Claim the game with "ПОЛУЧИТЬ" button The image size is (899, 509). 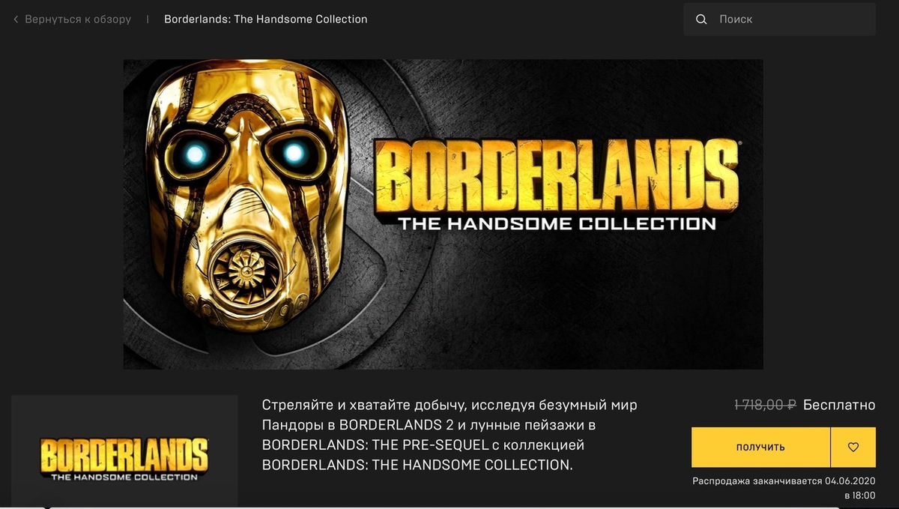pos(760,447)
